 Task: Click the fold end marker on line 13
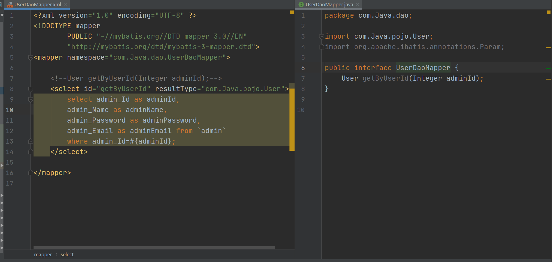pos(31,141)
